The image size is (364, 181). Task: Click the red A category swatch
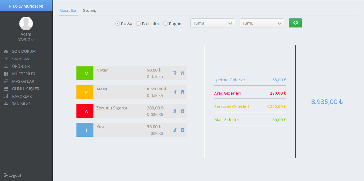coord(85,111)
